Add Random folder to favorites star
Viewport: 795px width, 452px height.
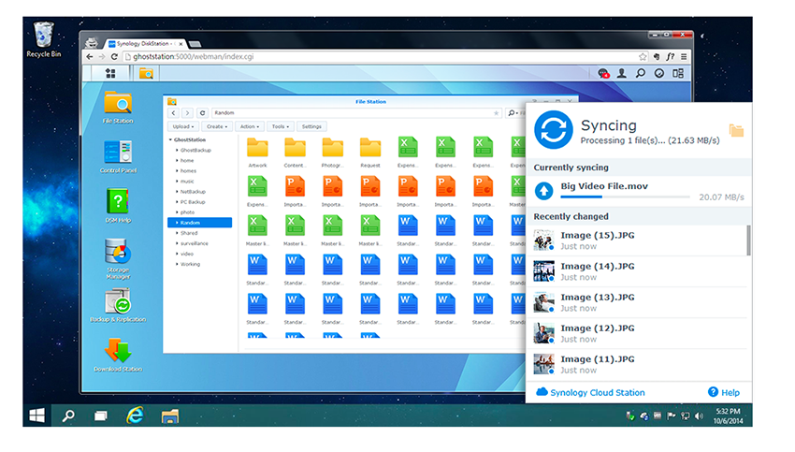point(496,113)
